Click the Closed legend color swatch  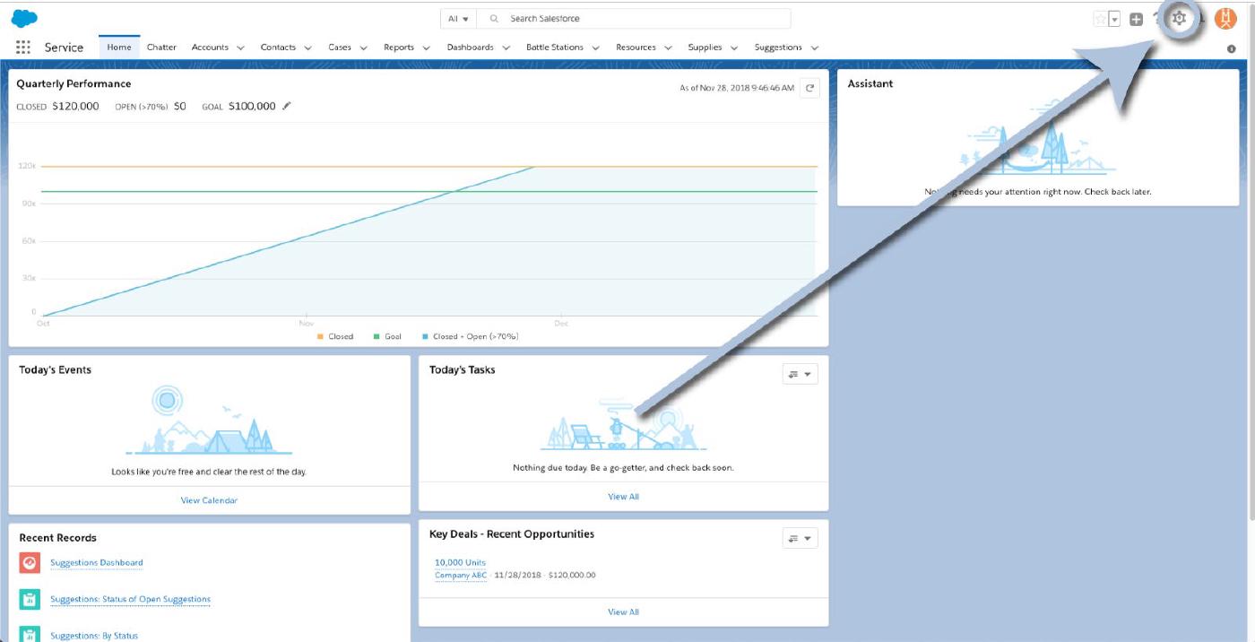click(x=320, y=337)
